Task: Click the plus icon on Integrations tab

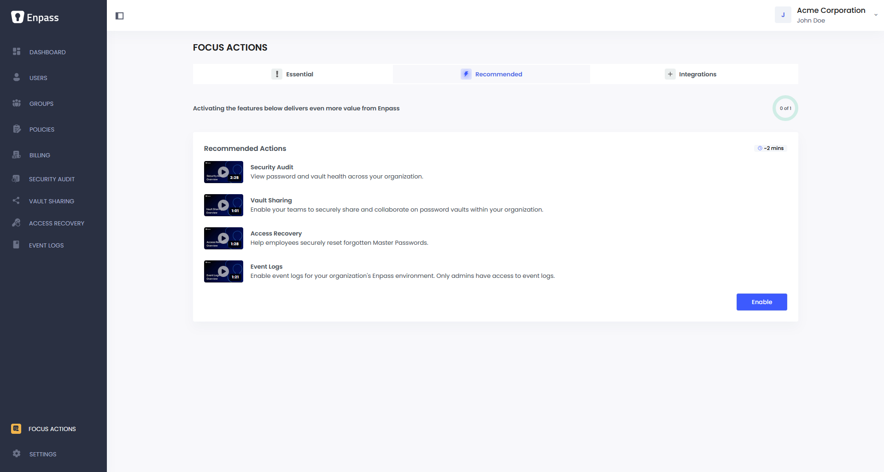Action: pos(670,74)
